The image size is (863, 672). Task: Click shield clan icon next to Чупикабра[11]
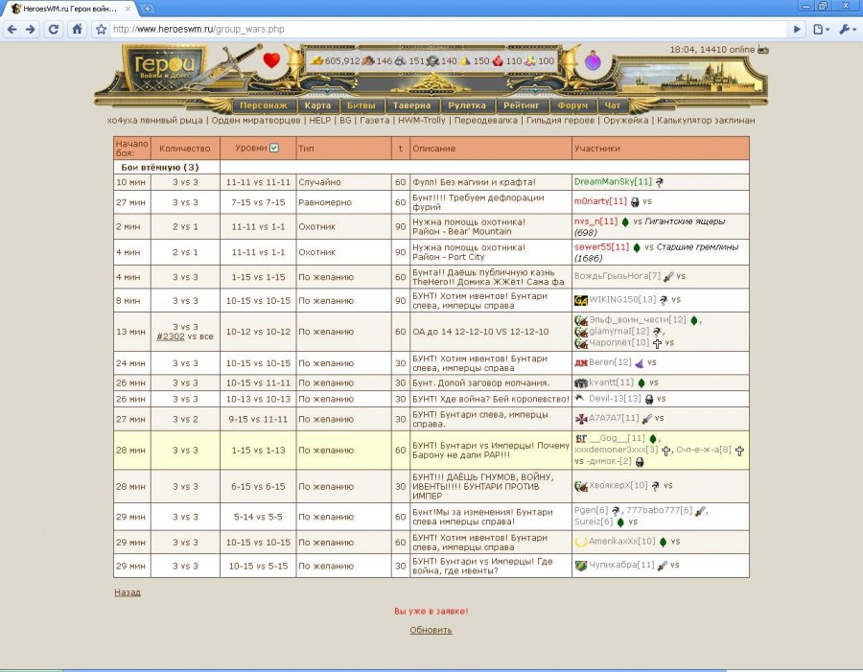tap(581, 566)
